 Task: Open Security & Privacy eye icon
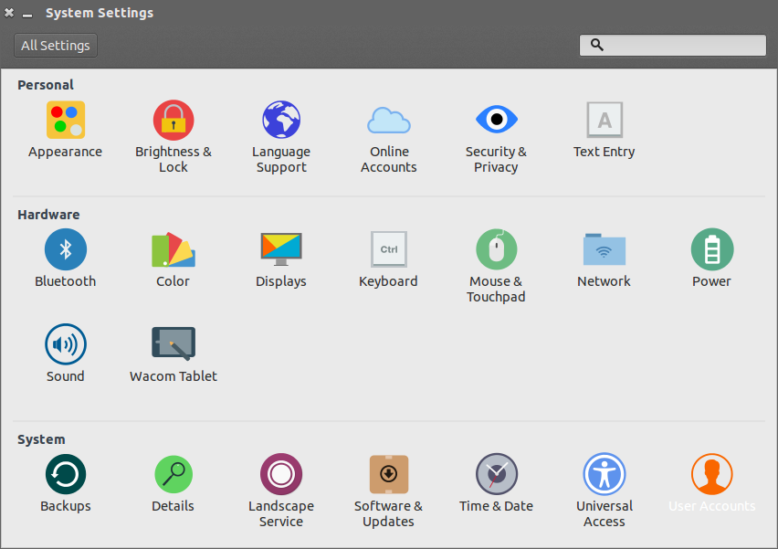click(x=496, y=119)
